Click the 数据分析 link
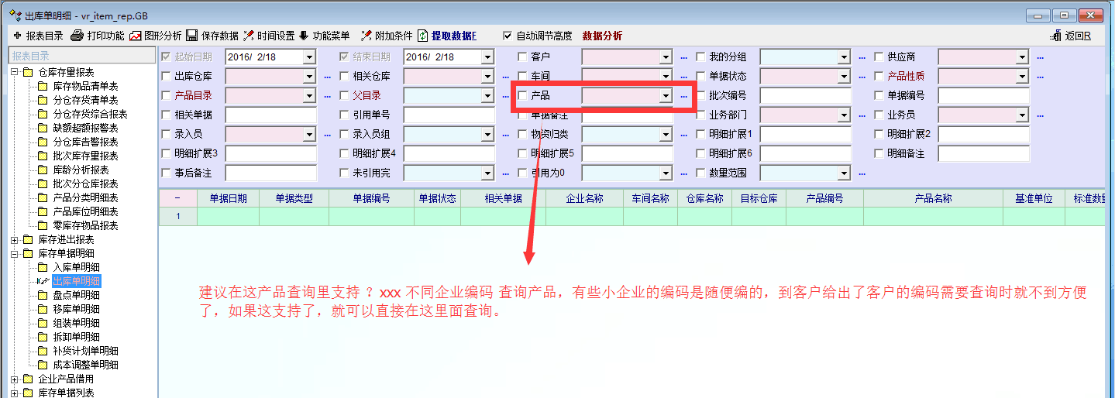The width and height of the screenshot is (1115, 398). click(602, 36)
